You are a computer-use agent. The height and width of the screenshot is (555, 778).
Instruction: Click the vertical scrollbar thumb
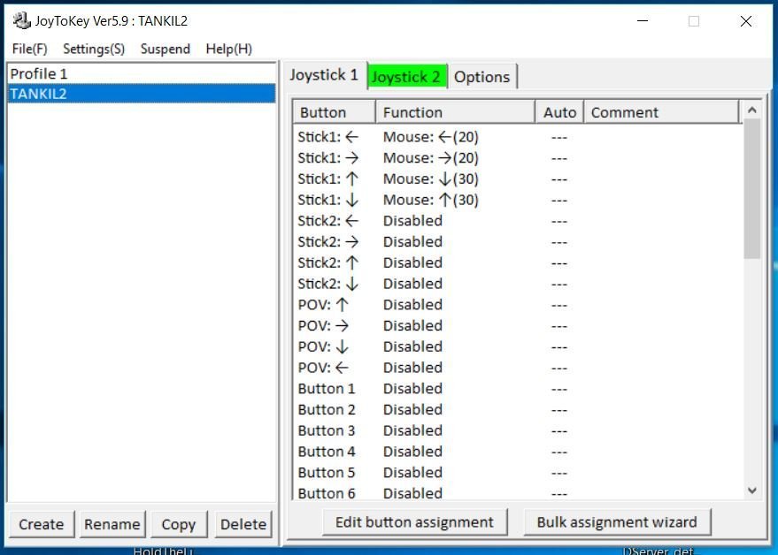751,189
